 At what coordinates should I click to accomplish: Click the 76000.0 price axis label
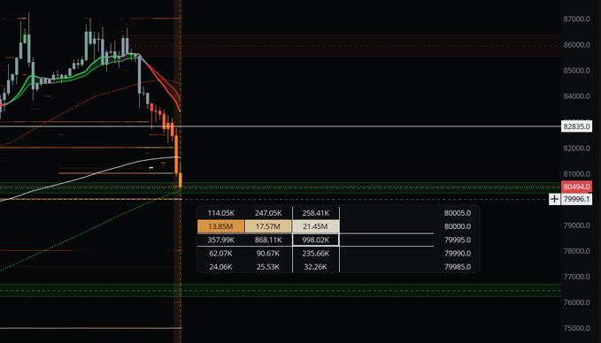coord(576,302)
